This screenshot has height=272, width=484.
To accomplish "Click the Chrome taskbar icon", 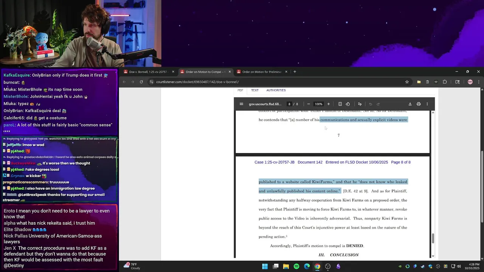I will click(x=317, y=266).
